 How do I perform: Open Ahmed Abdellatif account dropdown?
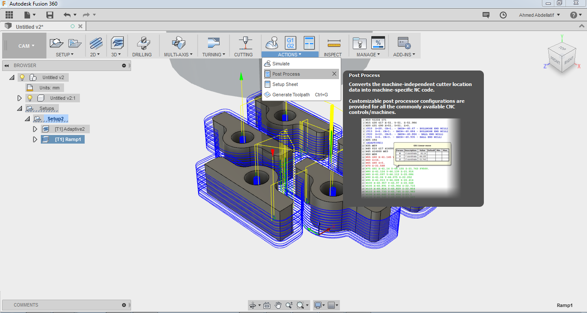539,15
